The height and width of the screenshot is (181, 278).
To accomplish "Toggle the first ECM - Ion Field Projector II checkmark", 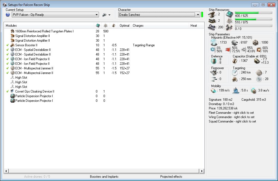I will 7,59.
